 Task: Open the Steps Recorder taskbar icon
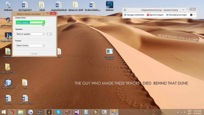[105, 112]
